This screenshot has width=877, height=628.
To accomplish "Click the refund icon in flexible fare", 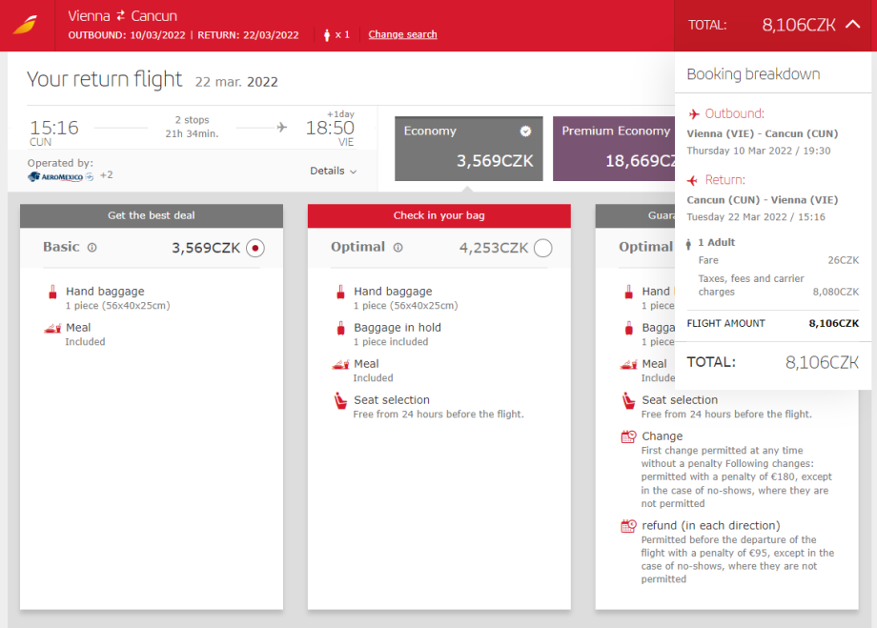I will [x=628, y=526].
